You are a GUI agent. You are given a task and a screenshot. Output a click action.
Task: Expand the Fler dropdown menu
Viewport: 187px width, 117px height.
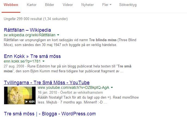click(x=107, y=5)
